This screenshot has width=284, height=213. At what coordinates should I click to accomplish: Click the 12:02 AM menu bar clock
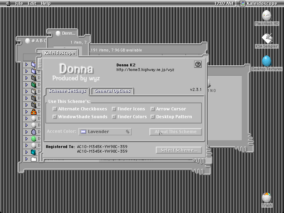click(224, 4)
